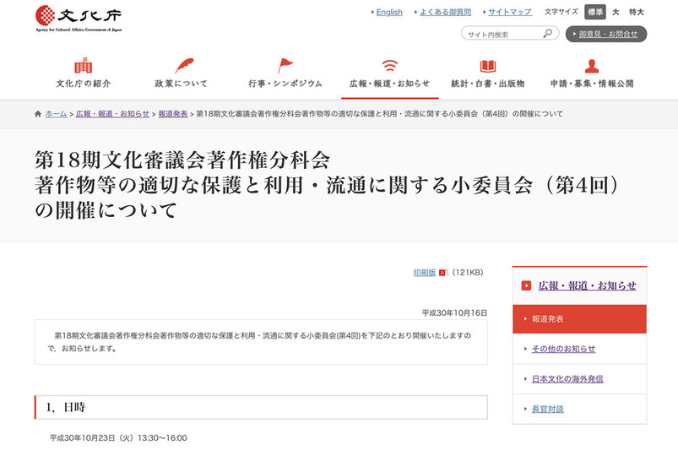This screenshot has width=678, height=456.
Task: Set text size to 特大
Action: pos(637,12)
